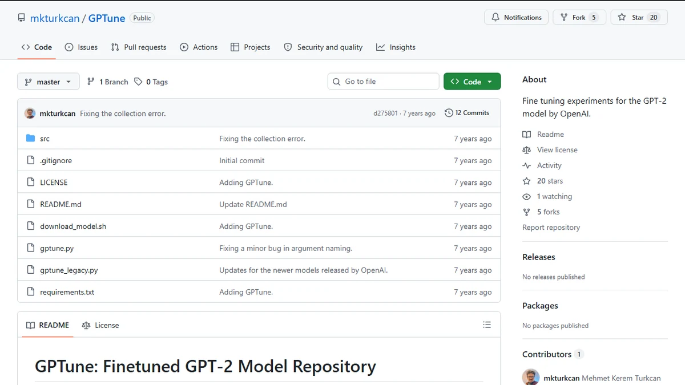
Task: Click 'Initial commit' message
Action: (x=242, y=161)
